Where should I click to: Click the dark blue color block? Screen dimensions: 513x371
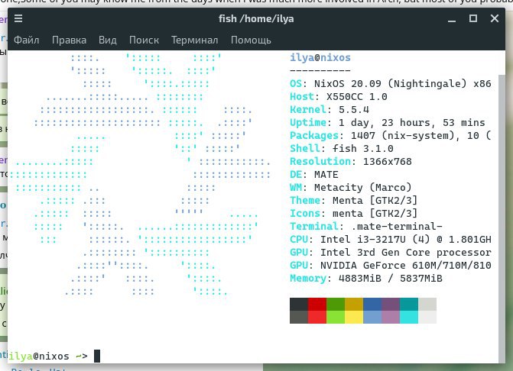(372, 304)
